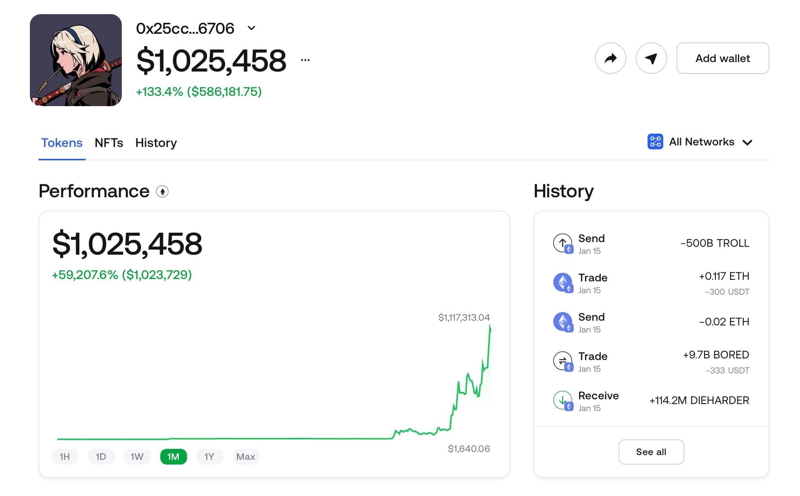Open the All Networks grid icon

[x=655, y=142]
